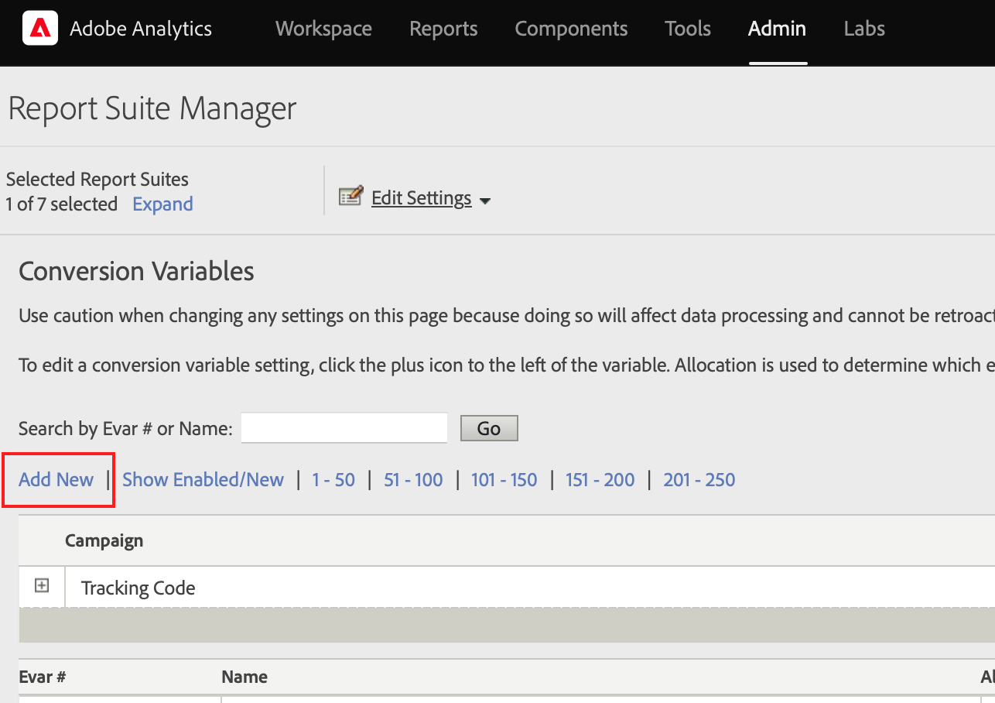Open the Tools menu

[x=687, y=29]
